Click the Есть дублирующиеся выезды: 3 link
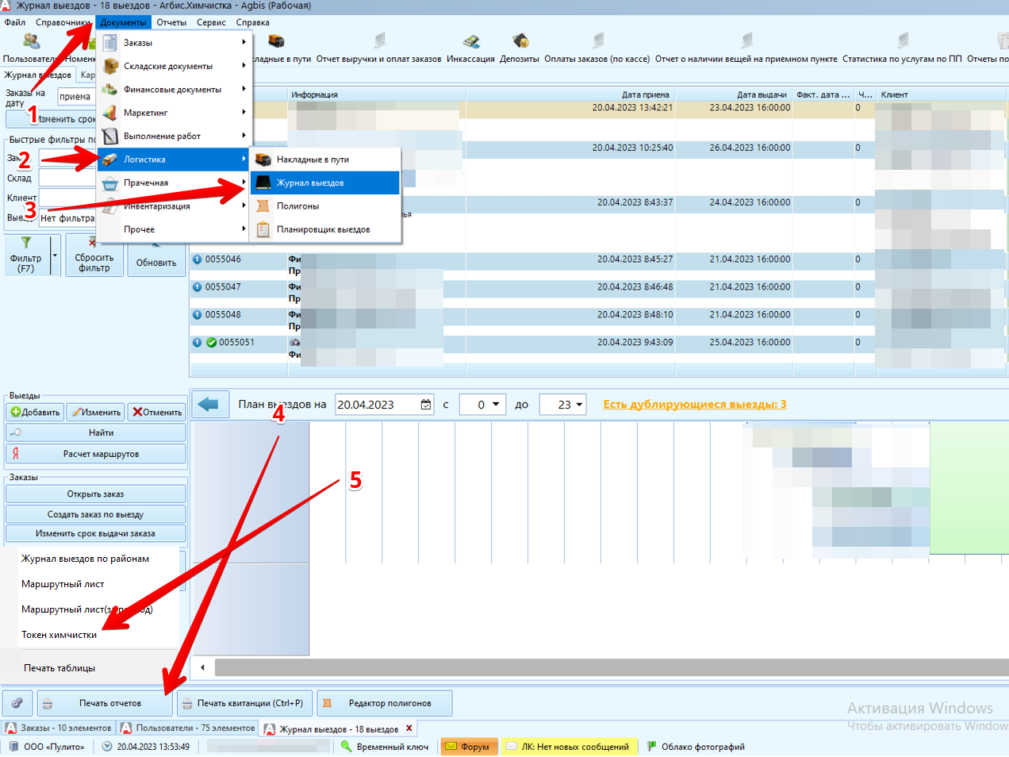The width and height of the screenshot is (1009, 757). coord(695,404)
